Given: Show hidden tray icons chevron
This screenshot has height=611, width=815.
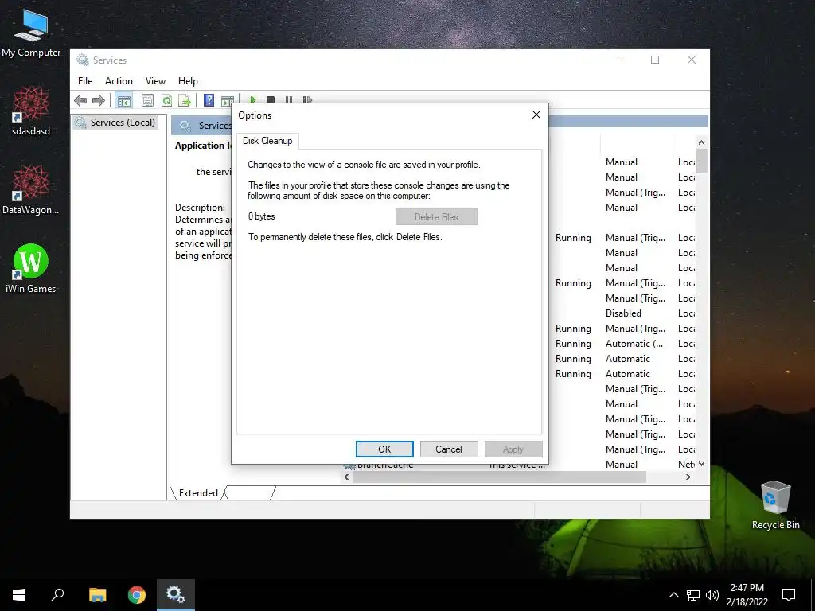Looking at the screenshot, I should [x=673, y=595].
